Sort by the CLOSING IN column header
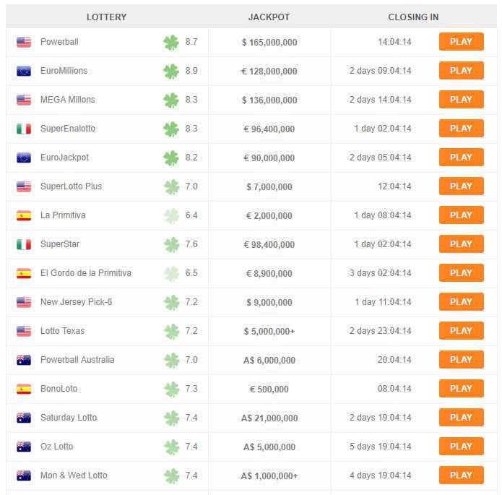Image resolution: width=502 pixels, height=495 pixels. click(413, 17)
